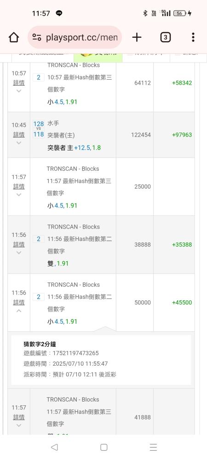Tap the browser home icon
The height and width of the screenshot is (460, 207).
point(14,37)
